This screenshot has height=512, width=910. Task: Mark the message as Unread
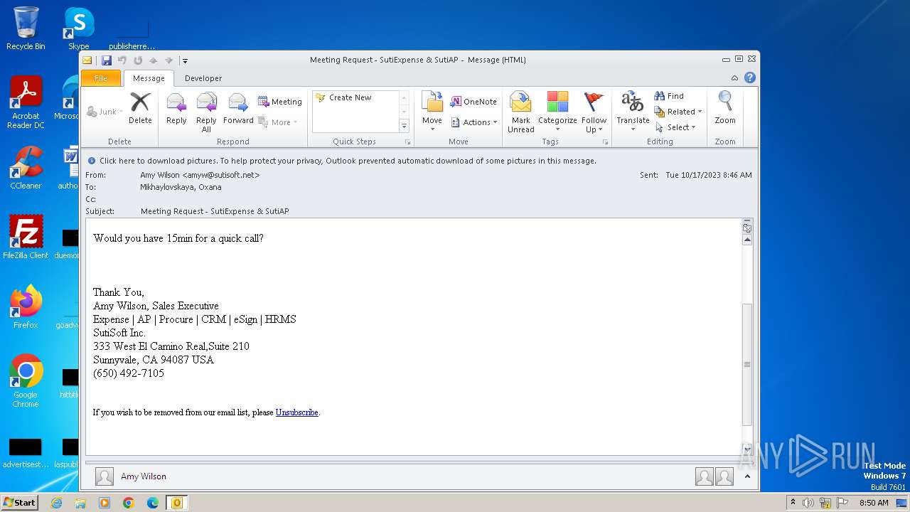click(x=521, y=112)
